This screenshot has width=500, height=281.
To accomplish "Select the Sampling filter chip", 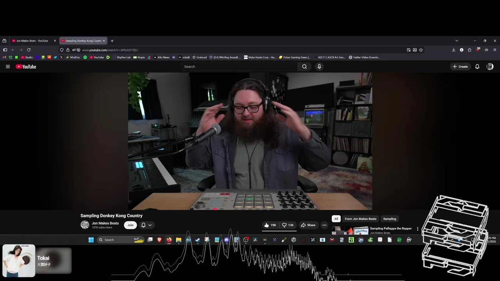I will click(x=389, y=219).
